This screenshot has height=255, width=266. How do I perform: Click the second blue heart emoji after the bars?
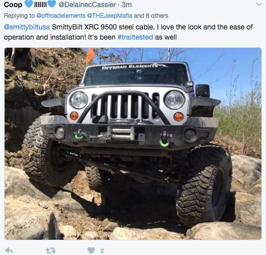52,4
